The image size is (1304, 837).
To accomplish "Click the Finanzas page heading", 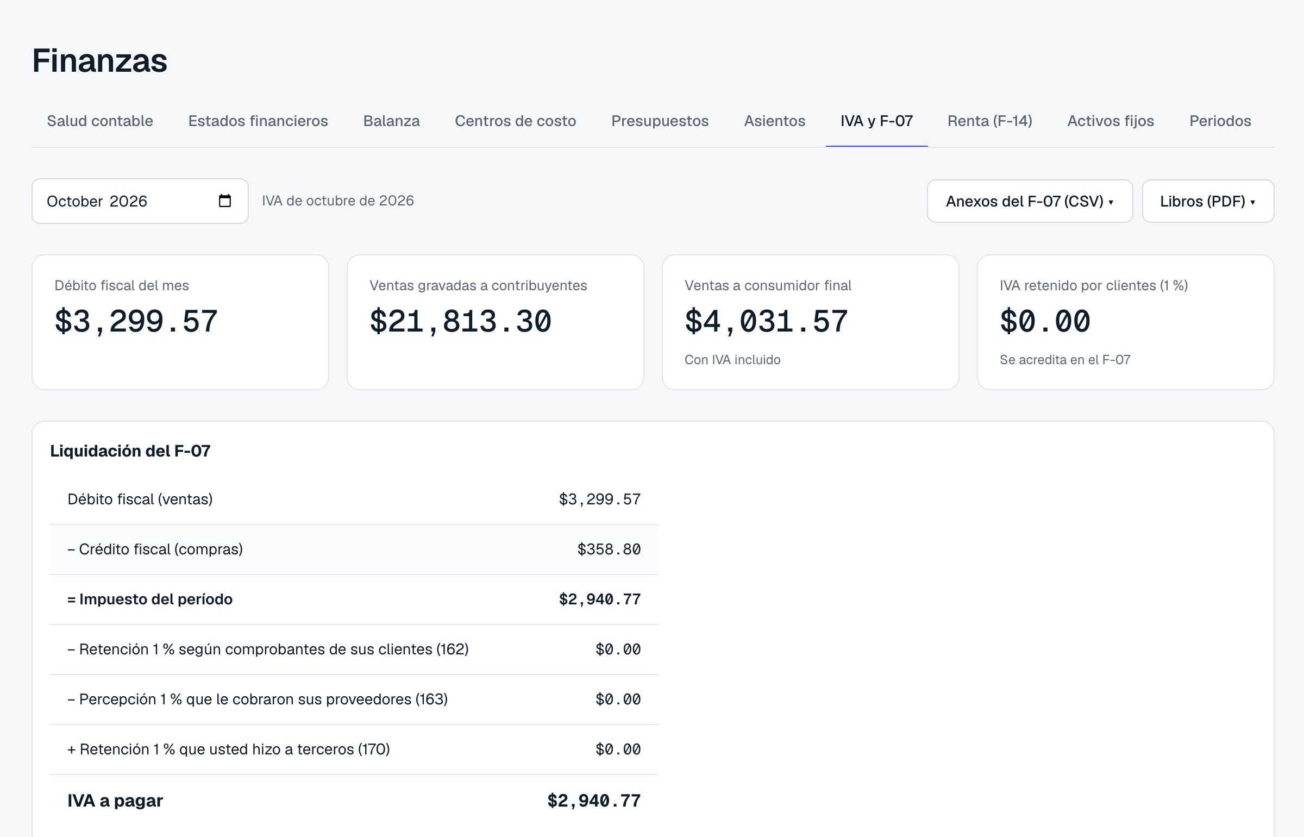I will tap(100, 60).
